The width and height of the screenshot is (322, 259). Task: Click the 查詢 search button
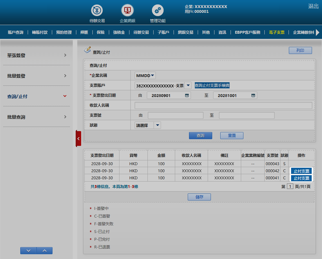[x=200, y=136]
